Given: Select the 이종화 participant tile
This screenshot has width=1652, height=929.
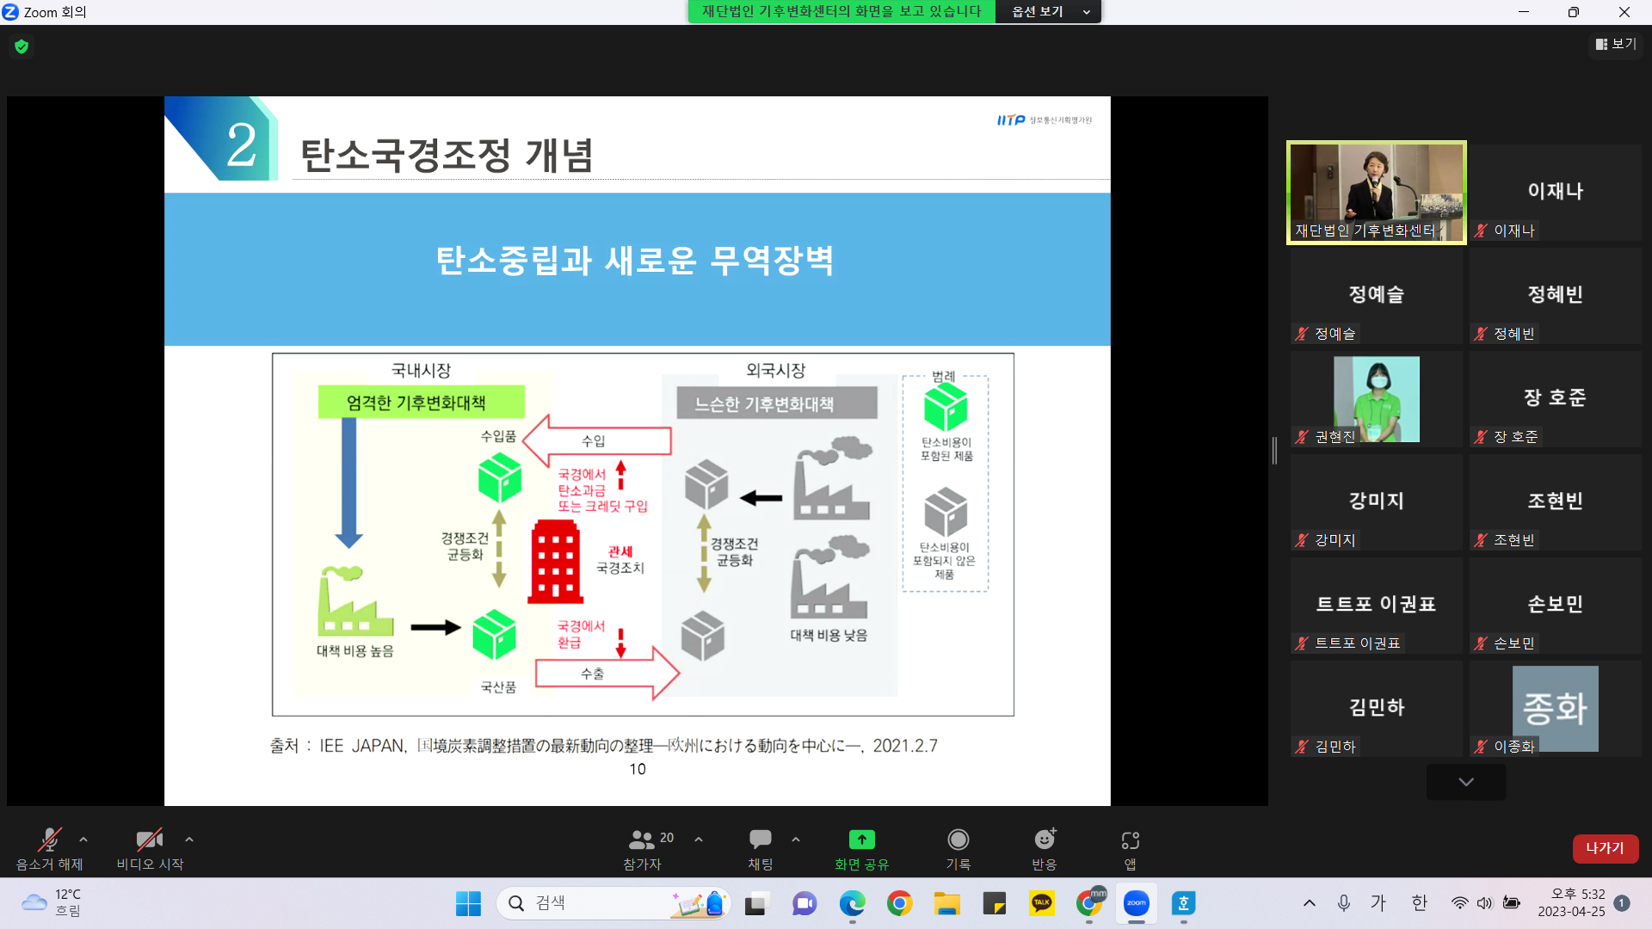Looking at the screenshot, I should [1556, 709].
